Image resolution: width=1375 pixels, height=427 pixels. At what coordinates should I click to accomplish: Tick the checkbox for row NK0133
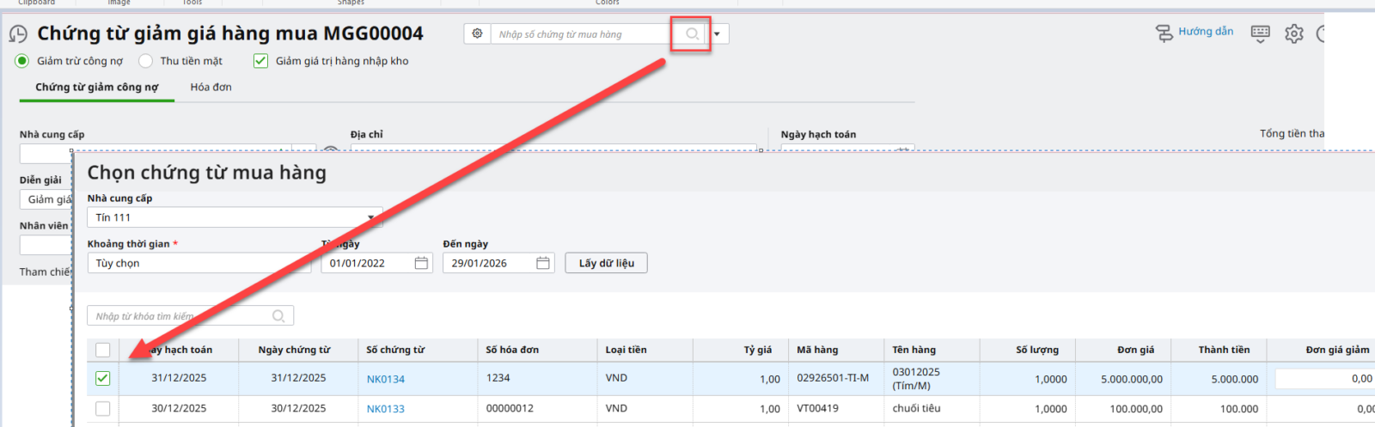(103, 409)
